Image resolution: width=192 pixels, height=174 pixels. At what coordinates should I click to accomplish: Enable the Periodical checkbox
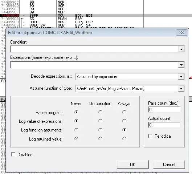click(150, 136)
